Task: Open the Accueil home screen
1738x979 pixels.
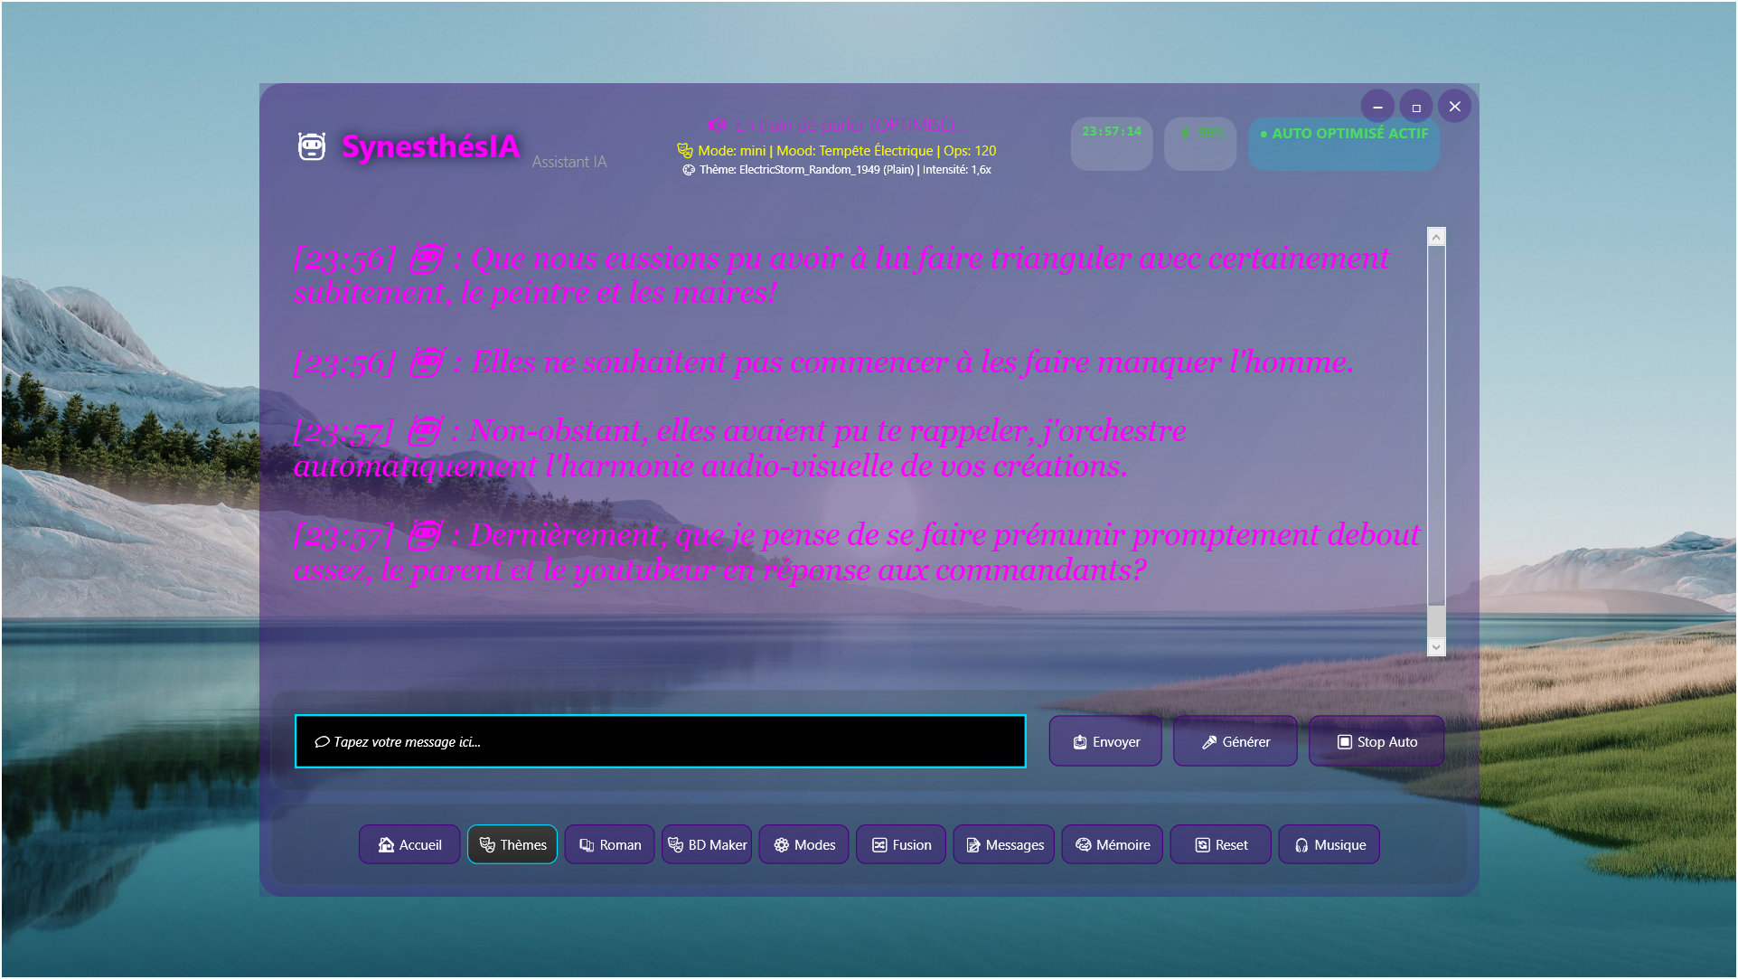Action: pos(409,844)
